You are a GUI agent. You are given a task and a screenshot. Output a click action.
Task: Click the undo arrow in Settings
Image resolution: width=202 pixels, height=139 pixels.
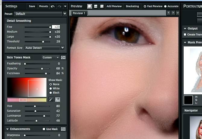[53, 6]
